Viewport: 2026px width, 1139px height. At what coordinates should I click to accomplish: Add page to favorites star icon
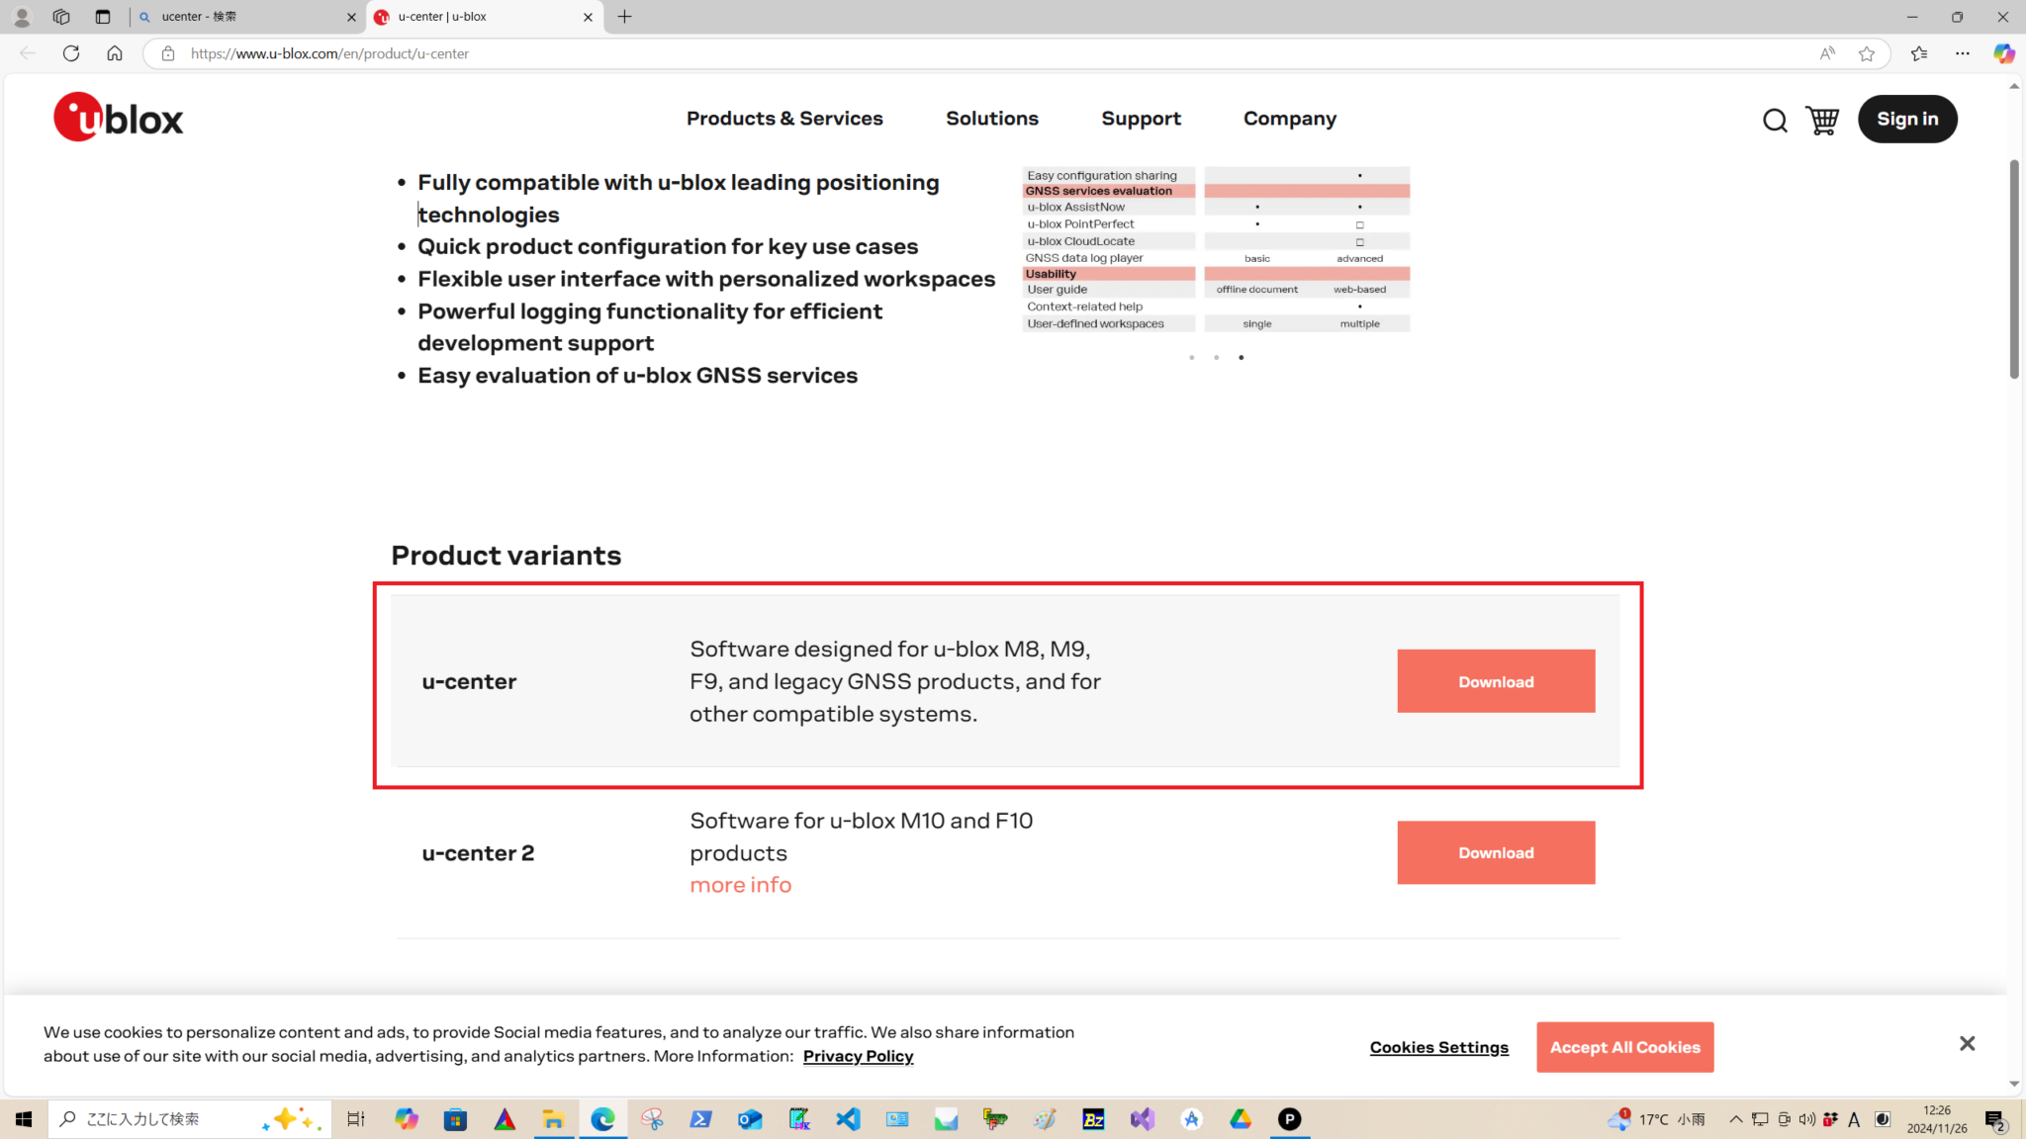[1866, 53]
